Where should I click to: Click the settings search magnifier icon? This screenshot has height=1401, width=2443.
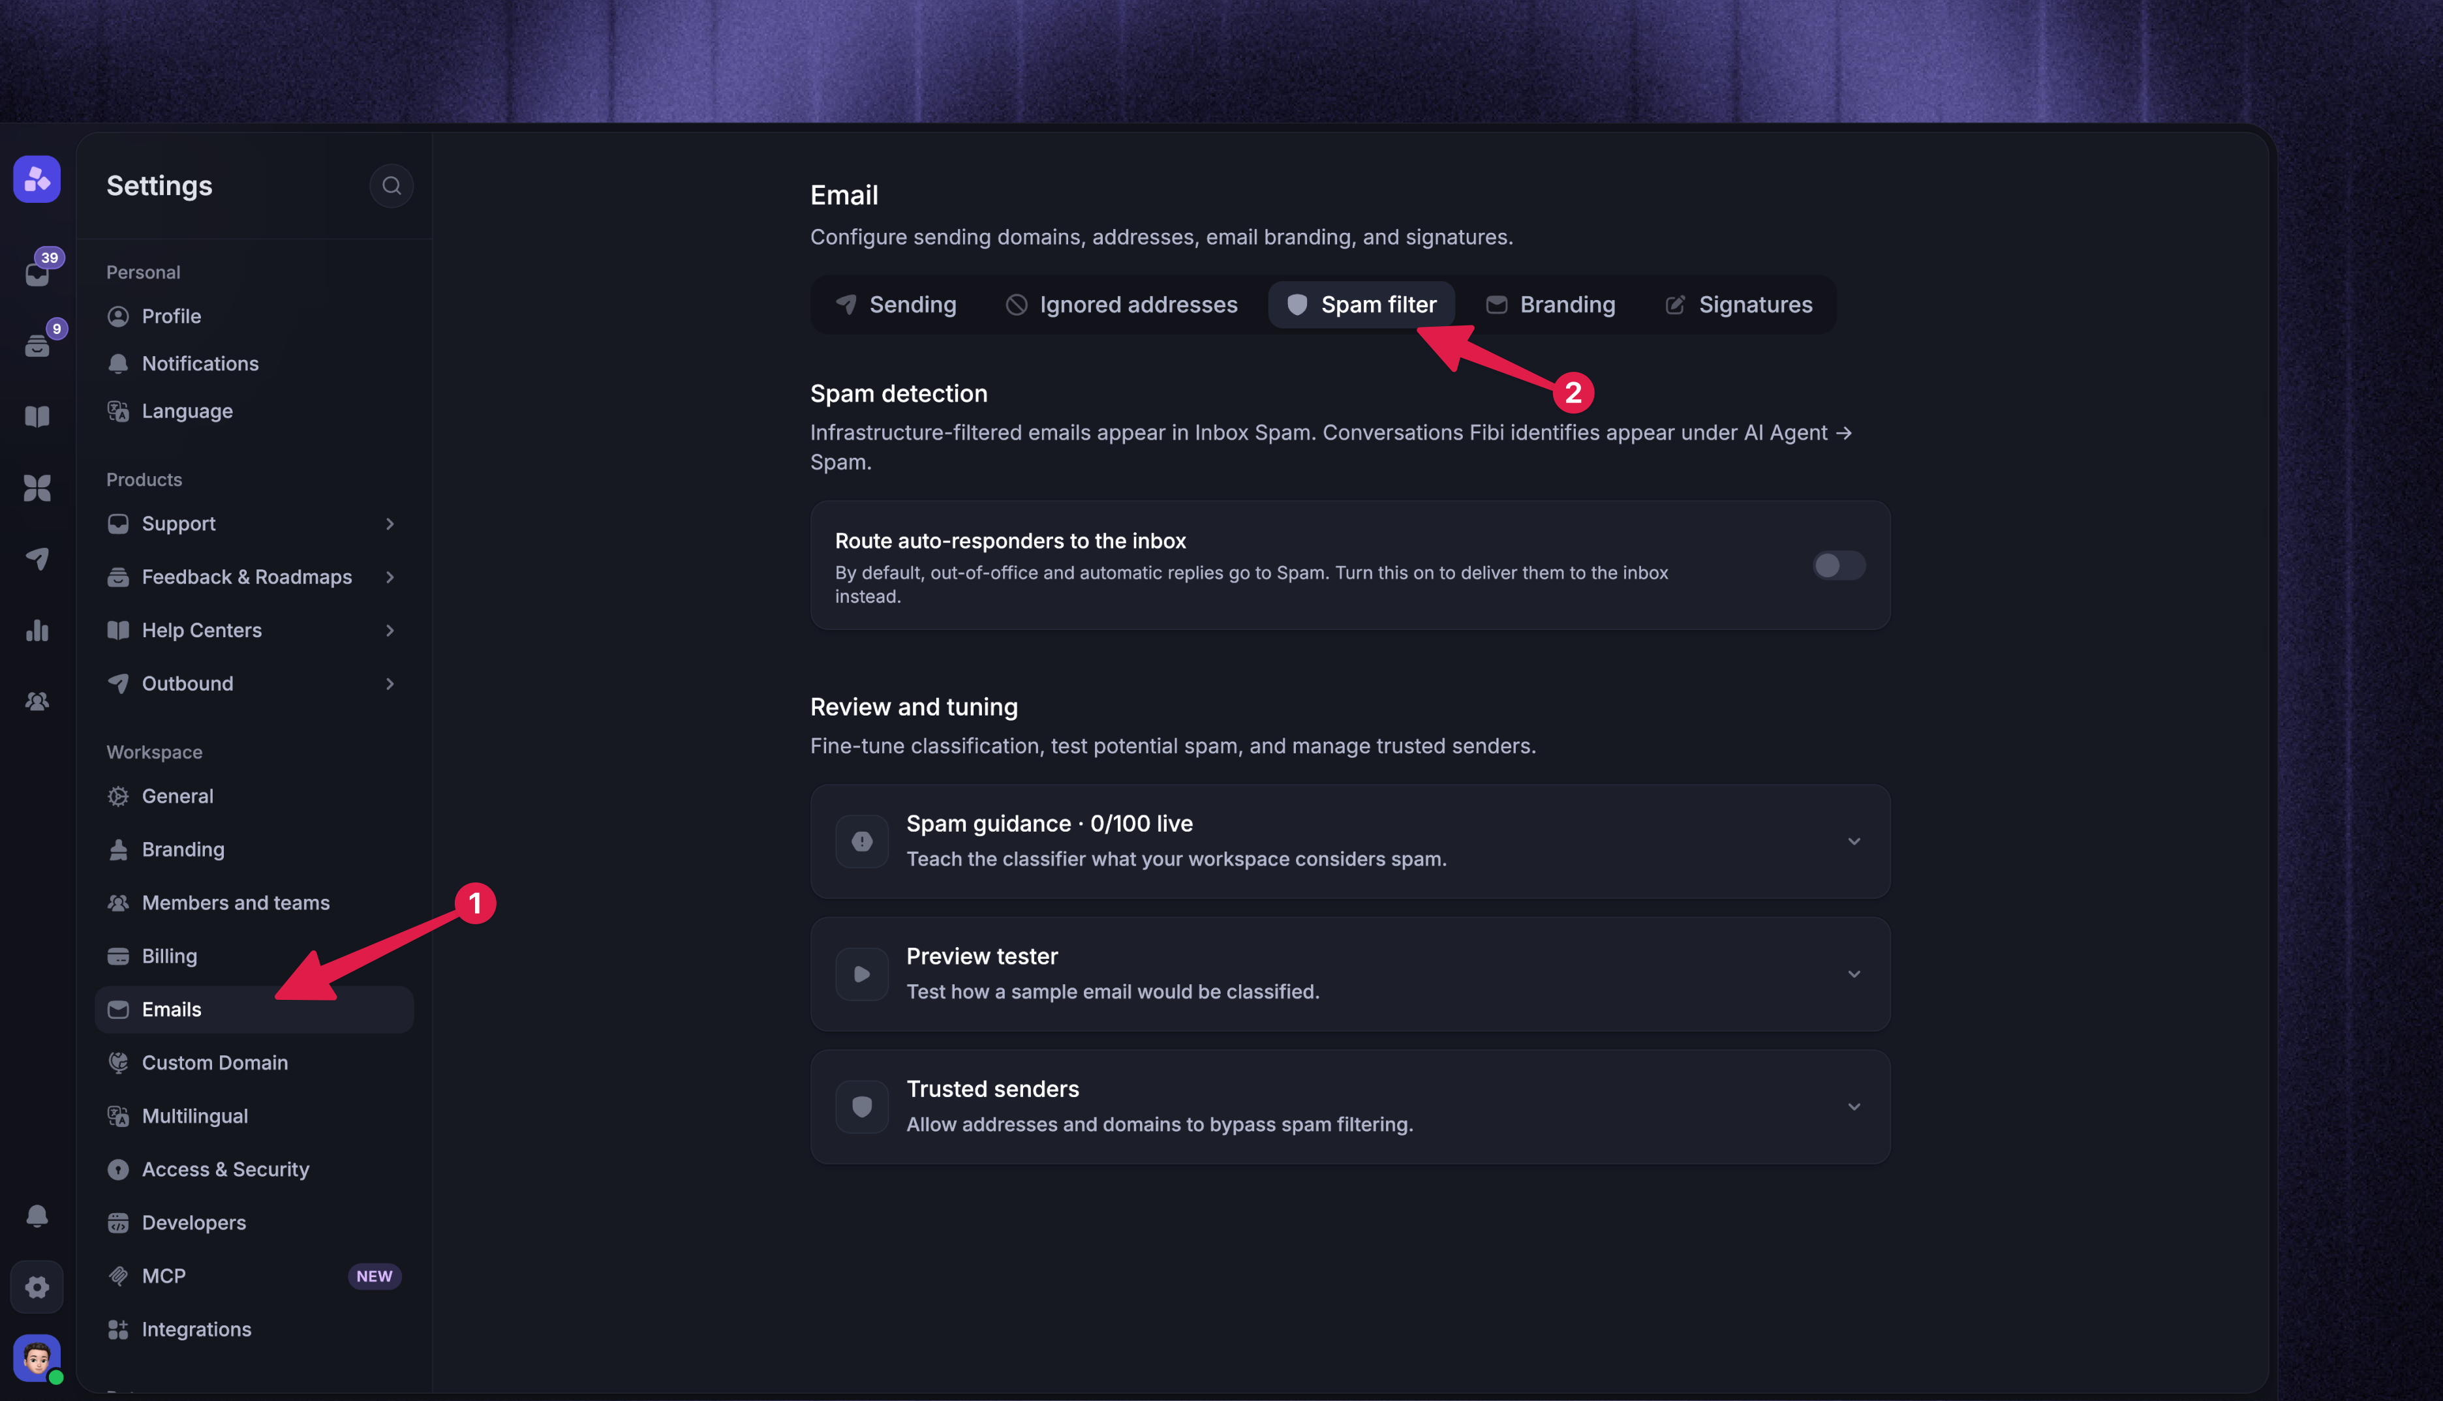pos(391,186)
